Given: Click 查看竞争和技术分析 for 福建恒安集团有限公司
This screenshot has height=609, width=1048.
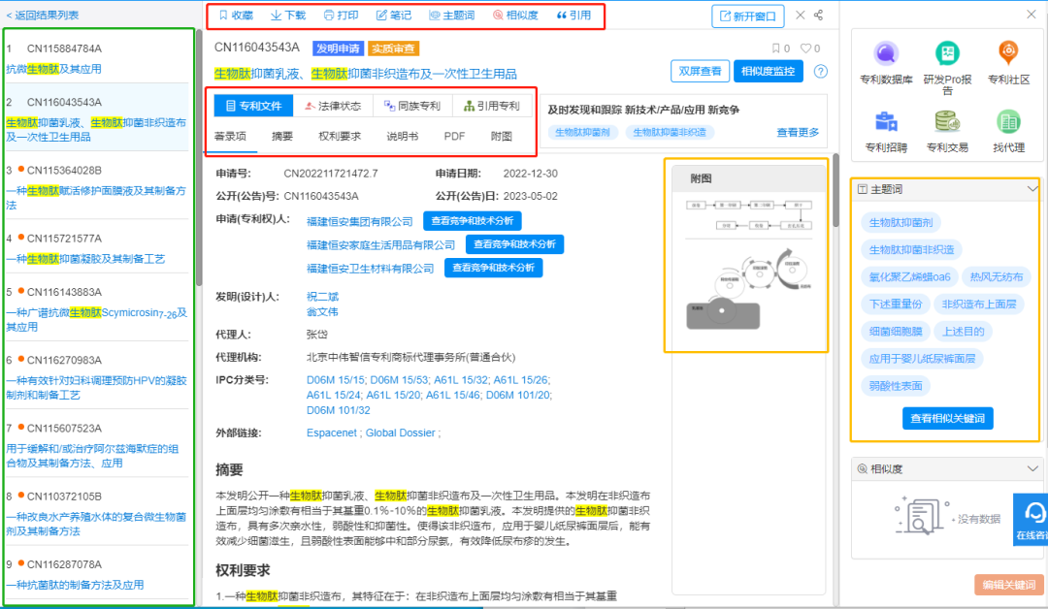Looking at the screenshot, I should tap(473, 221).
